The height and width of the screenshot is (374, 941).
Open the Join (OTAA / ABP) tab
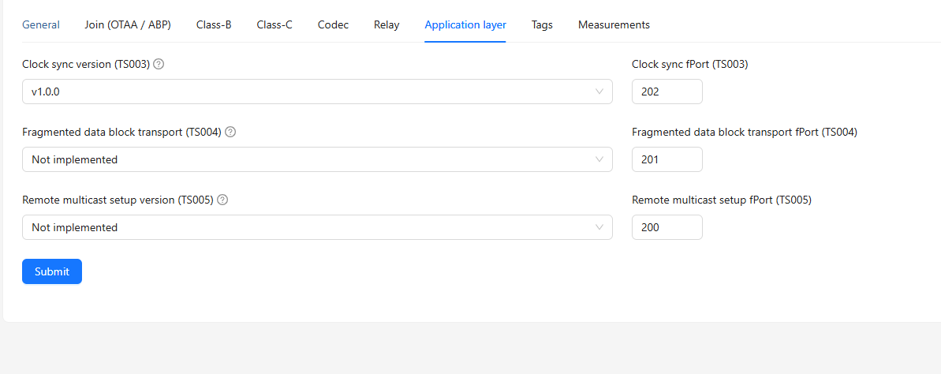tap(128, 24)
